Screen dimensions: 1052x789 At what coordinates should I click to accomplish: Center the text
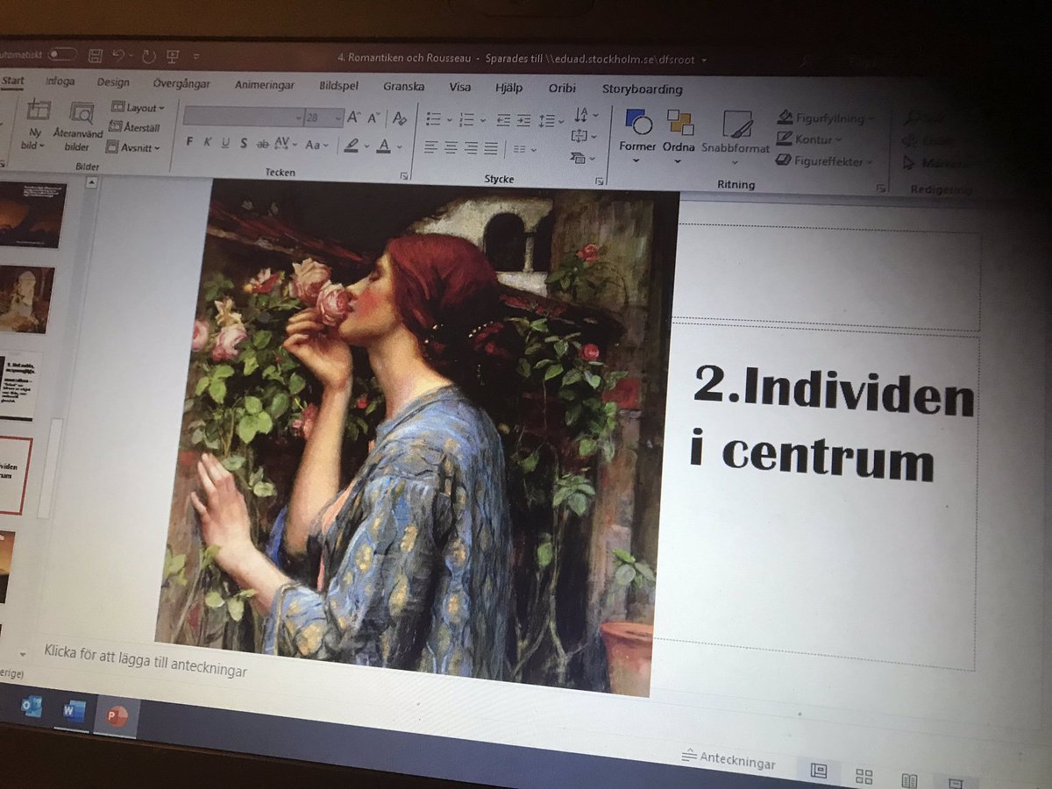click(451, 147)
